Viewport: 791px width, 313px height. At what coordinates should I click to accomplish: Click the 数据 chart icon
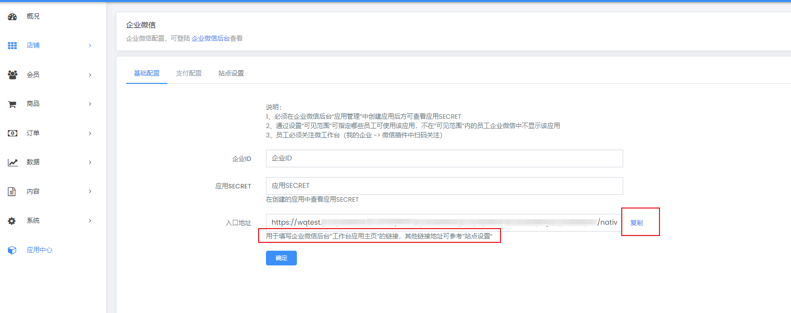pos(12,162)
